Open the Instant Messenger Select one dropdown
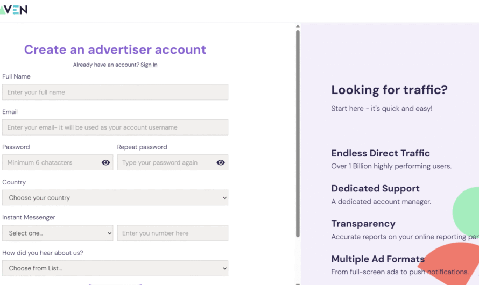The image size is (479, 285). pyautogui.click(x=58, y=233)
